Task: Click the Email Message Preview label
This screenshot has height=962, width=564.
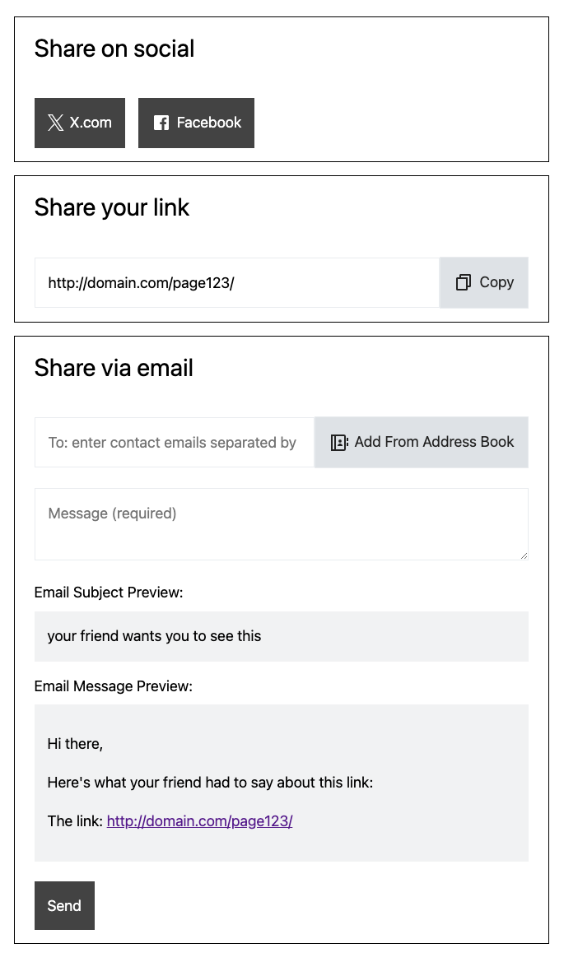Action: 114,686
